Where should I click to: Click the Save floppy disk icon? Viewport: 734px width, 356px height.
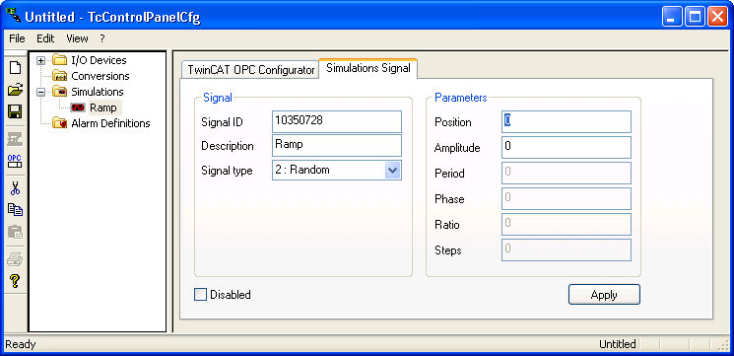point(16,111)
